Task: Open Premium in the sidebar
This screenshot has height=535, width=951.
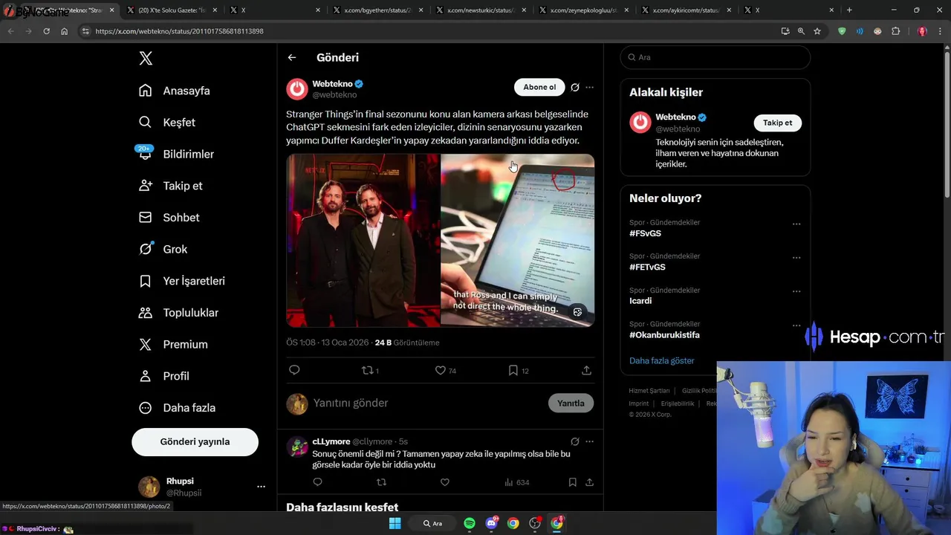Action: pyautogui.click(x=173, y=345)
